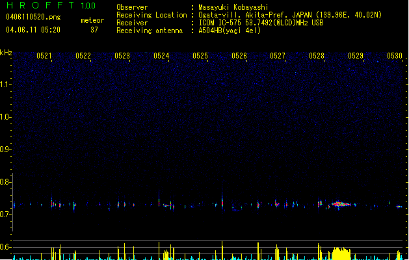
Task: Click the 0528 time marker
Action: point(317,56)
